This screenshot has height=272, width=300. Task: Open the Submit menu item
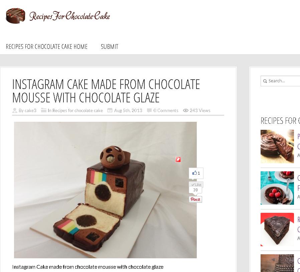[110, 47]
